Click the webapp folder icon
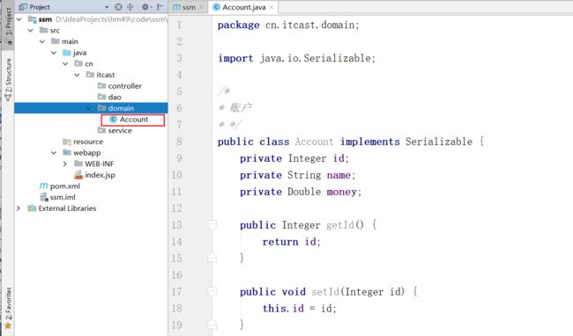 click(66, 152)
